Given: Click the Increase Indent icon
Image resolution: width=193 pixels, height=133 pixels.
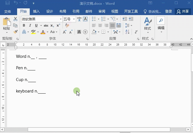Looking at the screenshot, I should (132, 19).
